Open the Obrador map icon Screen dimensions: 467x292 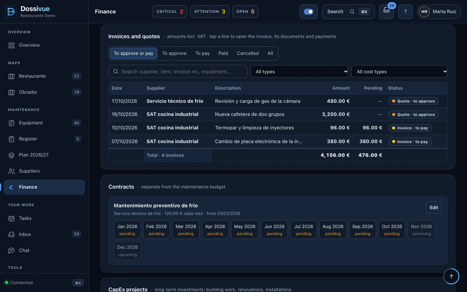click(x=11, y=92)
